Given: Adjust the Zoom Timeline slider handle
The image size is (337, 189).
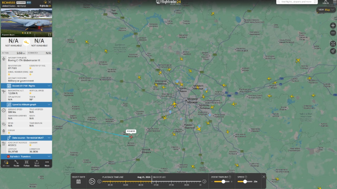Looking at the screenshot, I should click(223, 181).
